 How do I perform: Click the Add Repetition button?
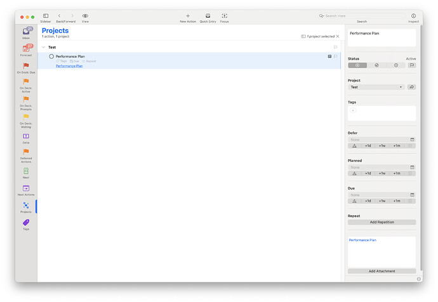tap(382, 222)
